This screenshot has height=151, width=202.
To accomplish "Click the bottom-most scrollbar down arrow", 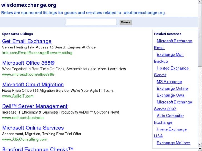I will click(x=200, y=149).
